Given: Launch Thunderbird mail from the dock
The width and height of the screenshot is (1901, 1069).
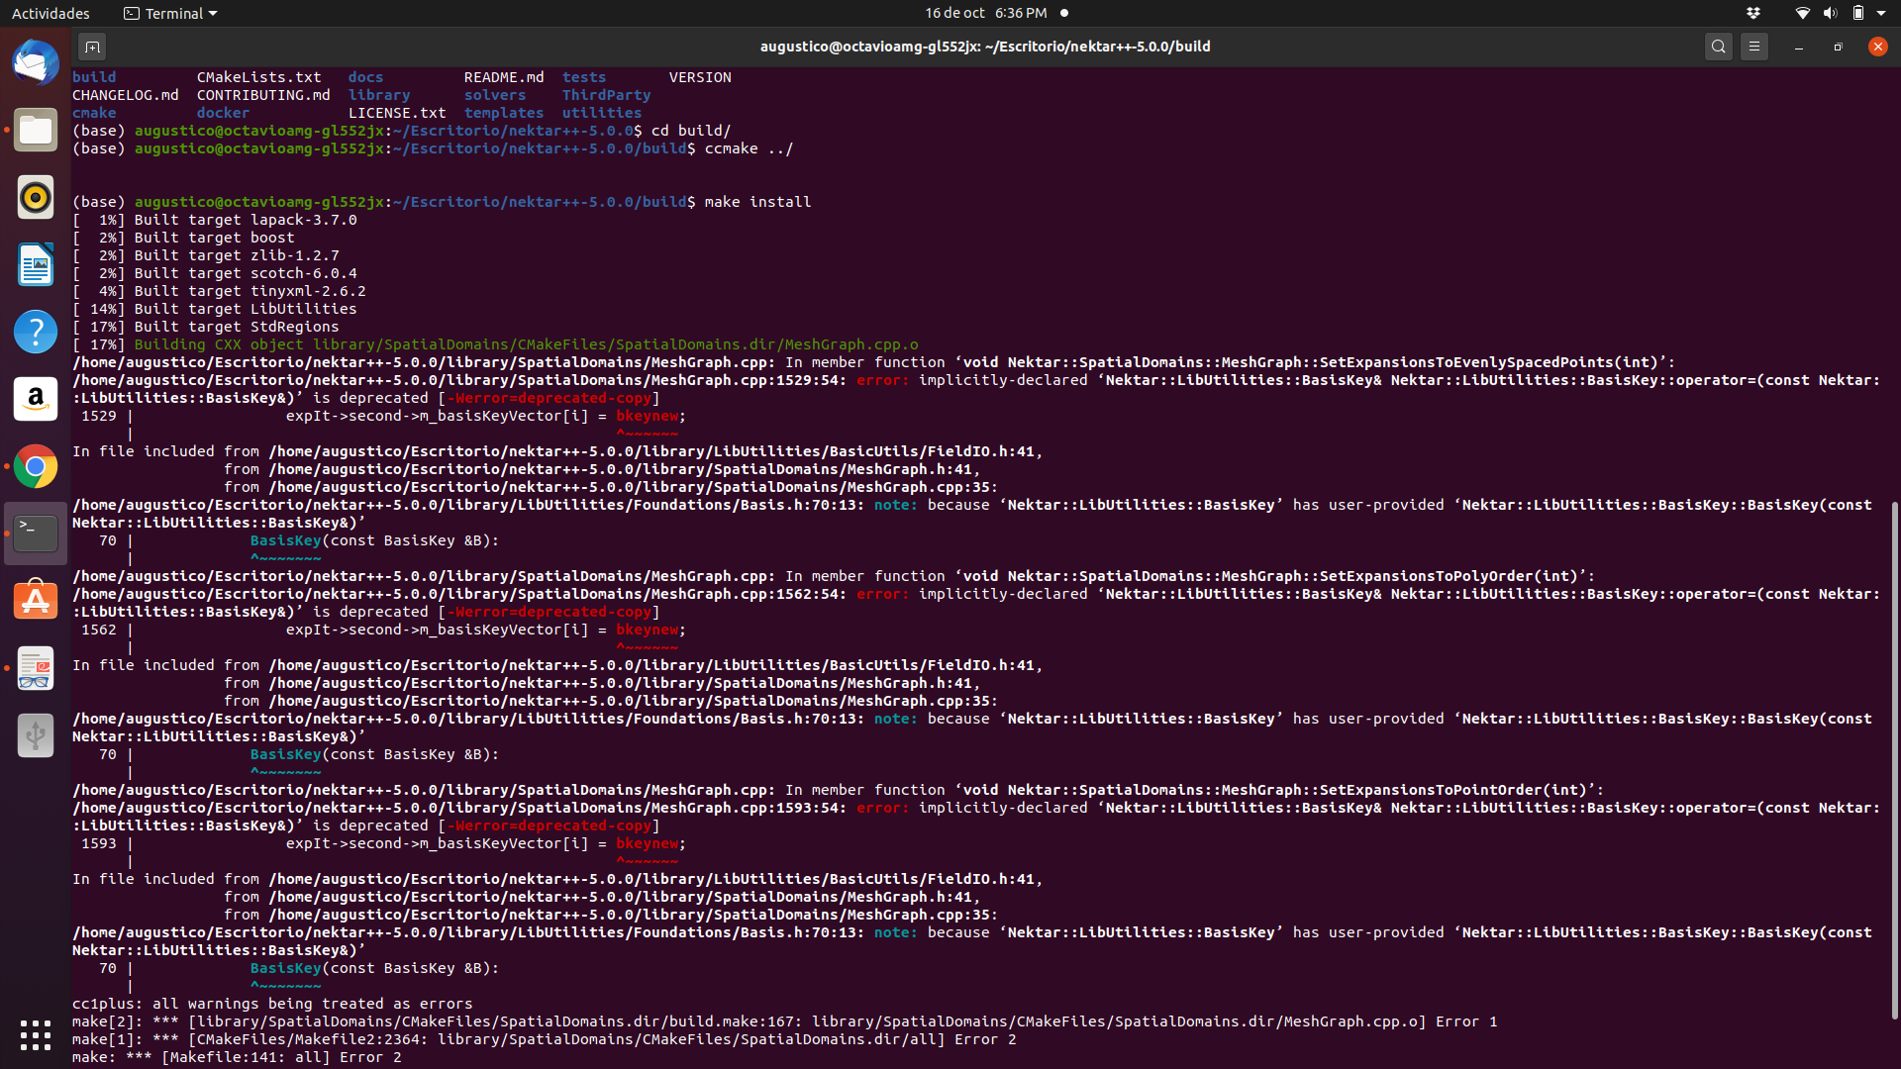Looking at the screenshot, I should [x=36, y=63].
